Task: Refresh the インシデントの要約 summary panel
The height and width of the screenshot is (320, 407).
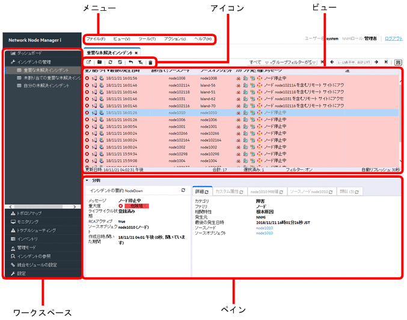Action: click(x=183, y=190)
